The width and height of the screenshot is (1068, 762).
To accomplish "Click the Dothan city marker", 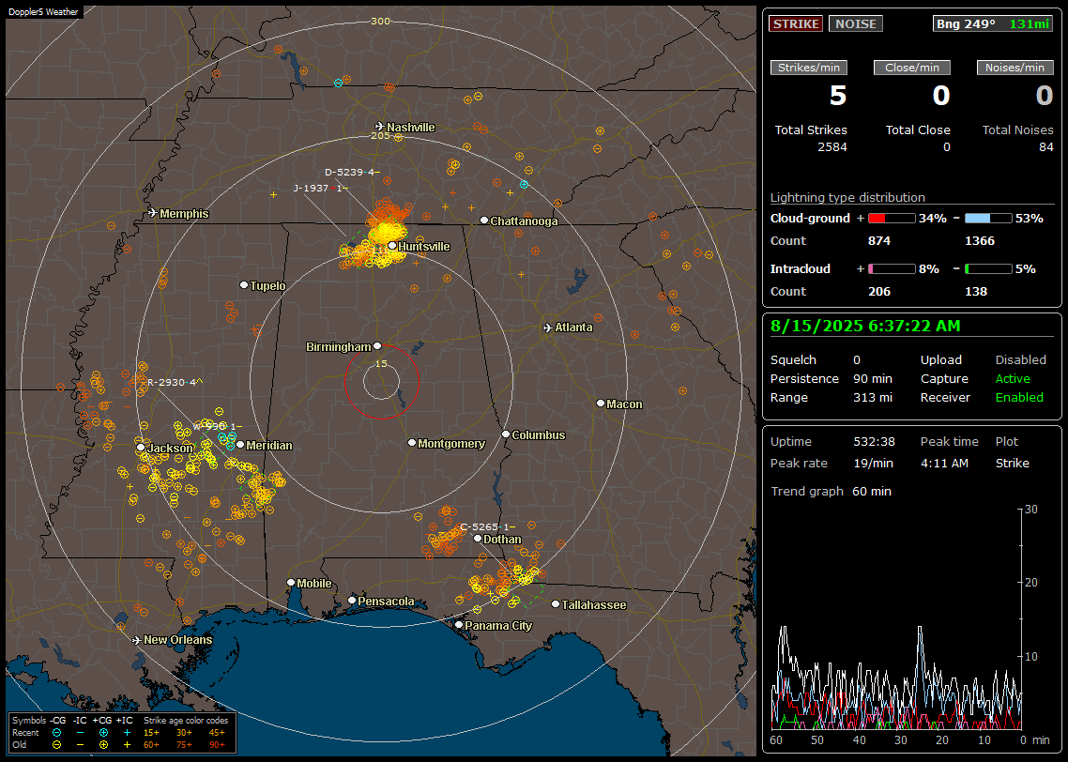I will click(478, 539).
